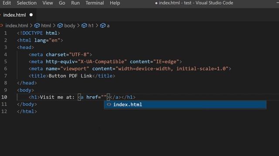Click the closing head tag

(x=27, y=83)
